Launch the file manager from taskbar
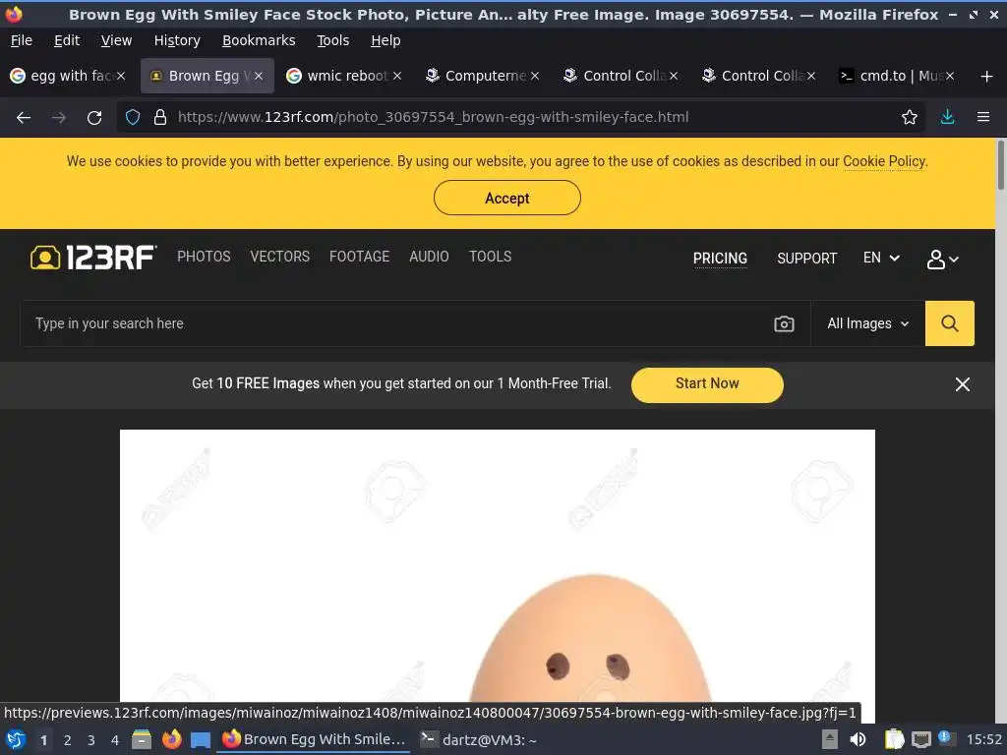1007x755 pixels. point(142,739)
